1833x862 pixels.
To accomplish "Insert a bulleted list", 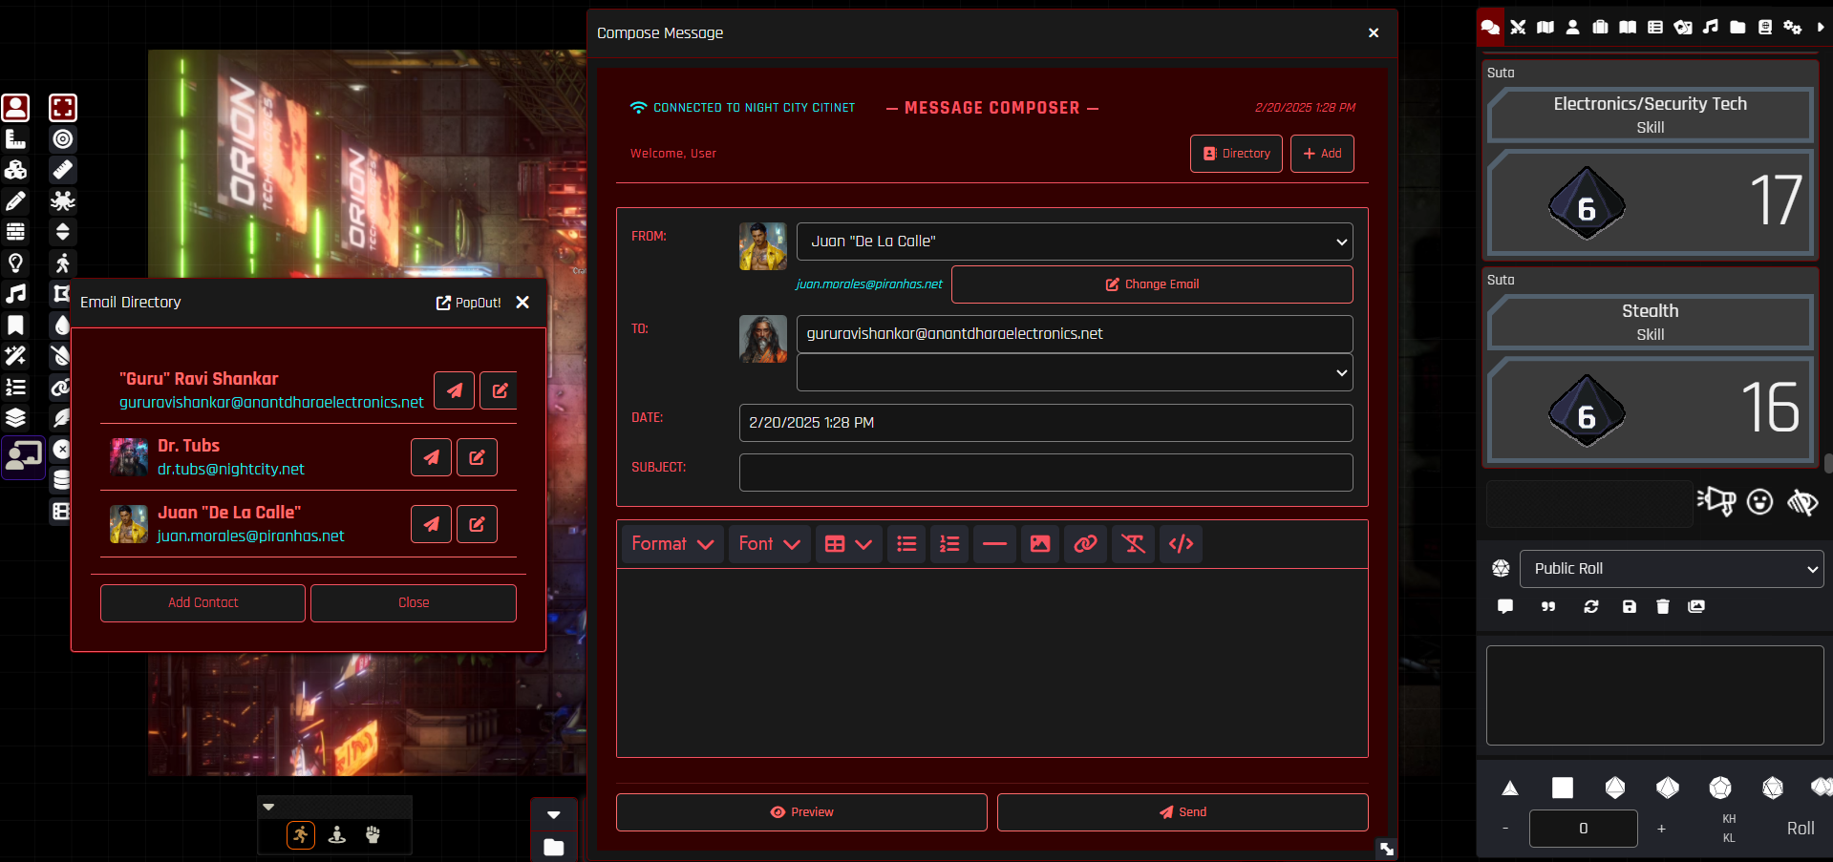I will coord(906,544).
